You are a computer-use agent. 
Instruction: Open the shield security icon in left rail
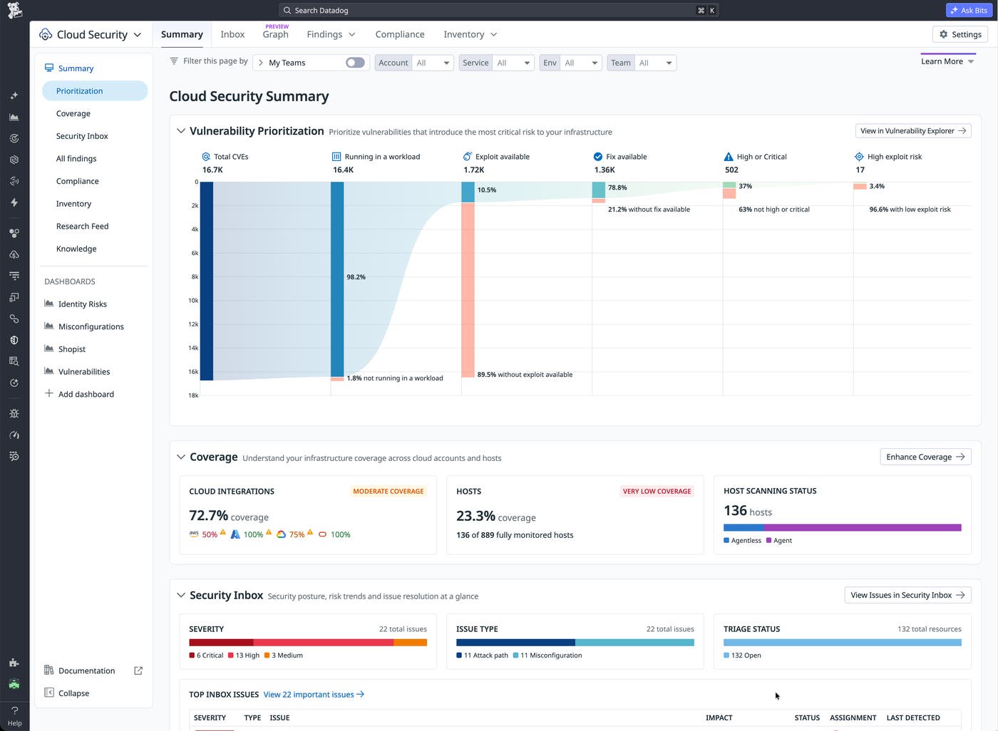[x=14, y=340]
